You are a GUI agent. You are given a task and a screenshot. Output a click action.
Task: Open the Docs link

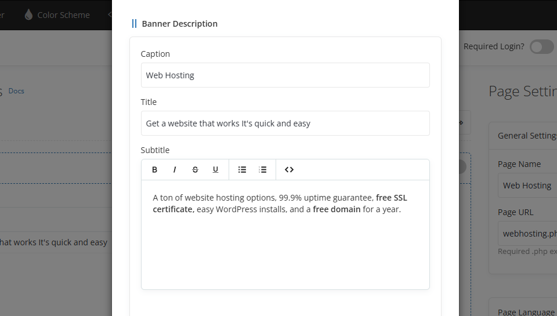click(x=16, y=91)
